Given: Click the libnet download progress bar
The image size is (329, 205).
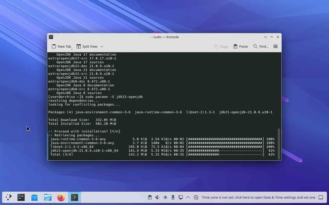Looking at the screenshot, I should [x=225, y=147].
